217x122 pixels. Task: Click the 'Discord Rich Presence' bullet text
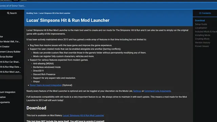click(44, 74)
